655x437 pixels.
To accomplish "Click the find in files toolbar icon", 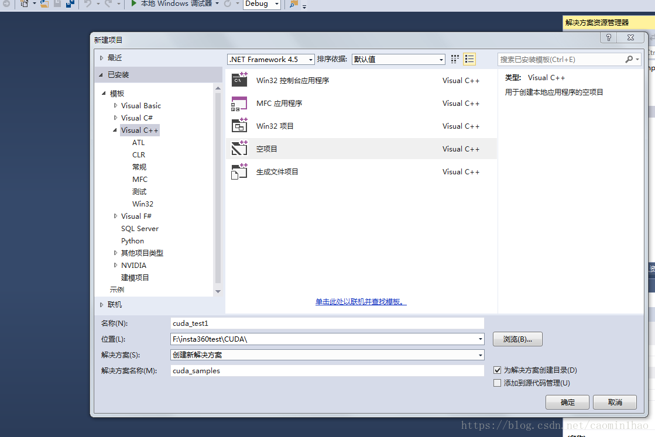I will (x=294, y=4).
